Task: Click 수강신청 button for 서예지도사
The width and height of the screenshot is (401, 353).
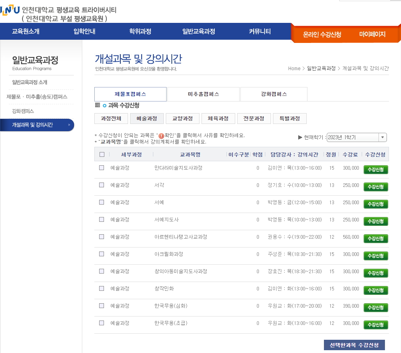Action: (376, 221)
